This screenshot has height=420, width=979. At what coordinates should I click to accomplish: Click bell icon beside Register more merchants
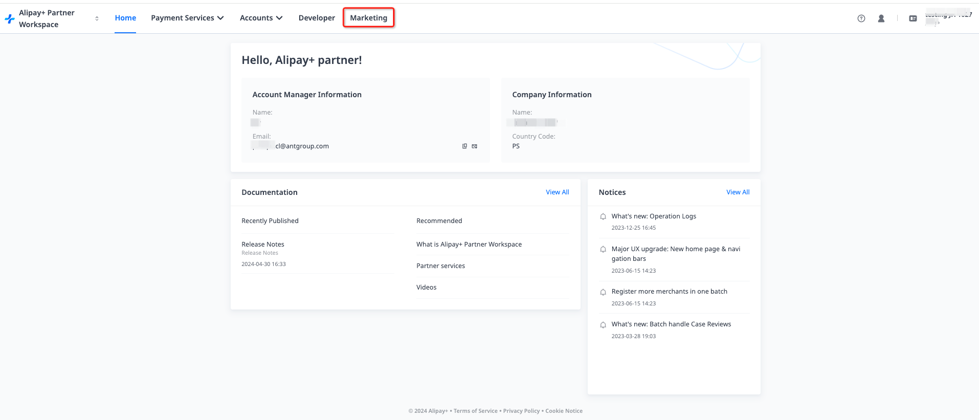tap(603, 292)
